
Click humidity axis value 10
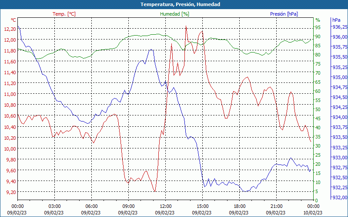(318, 182)
